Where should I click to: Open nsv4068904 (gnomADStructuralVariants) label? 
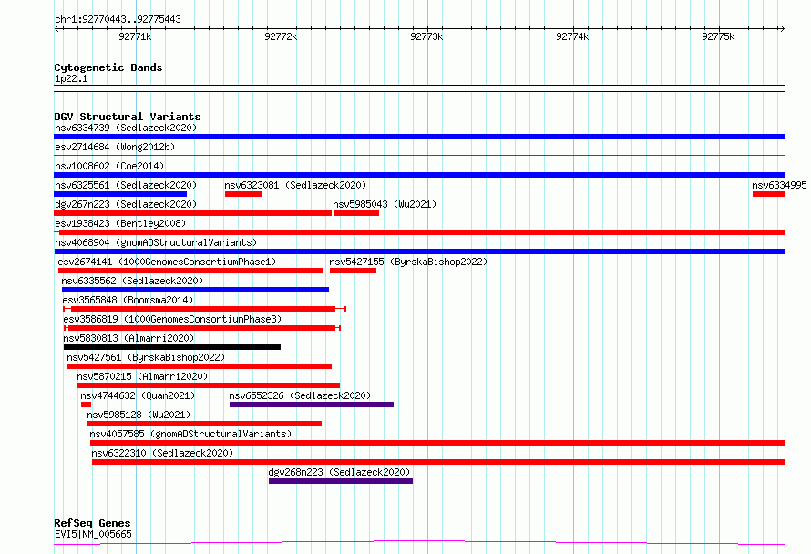pyautogui.click(x=156, y=242)
